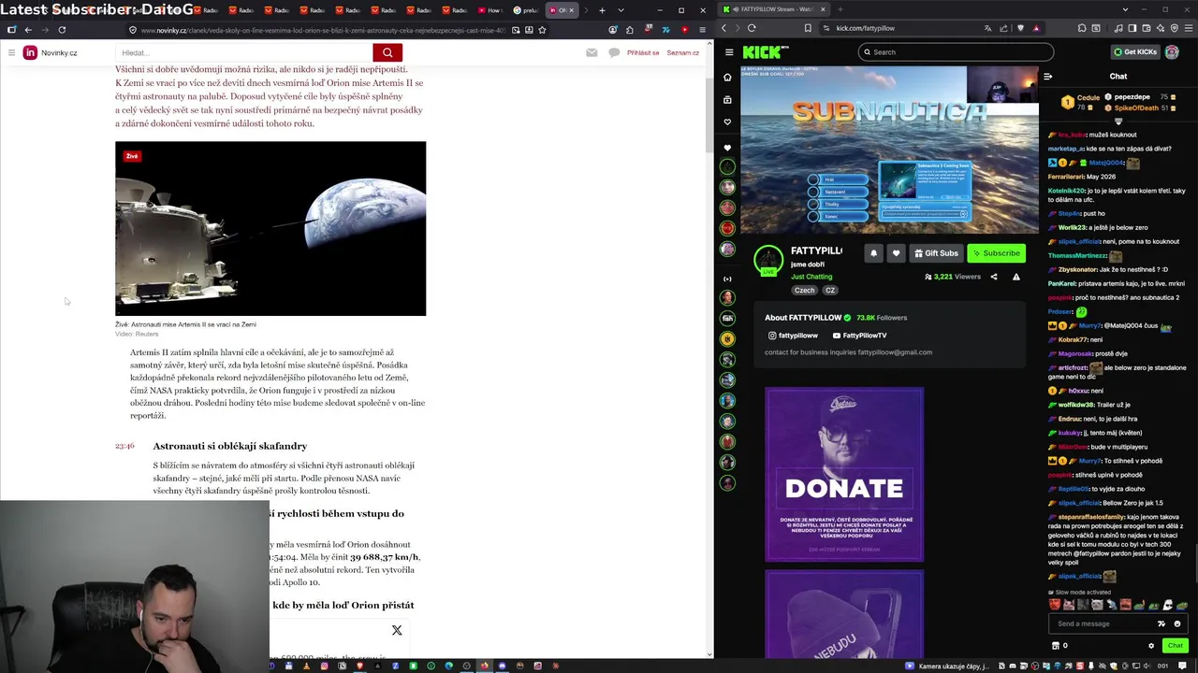
Task: Click headline Astronauti si oblékají skafandry
Action: 230,446
